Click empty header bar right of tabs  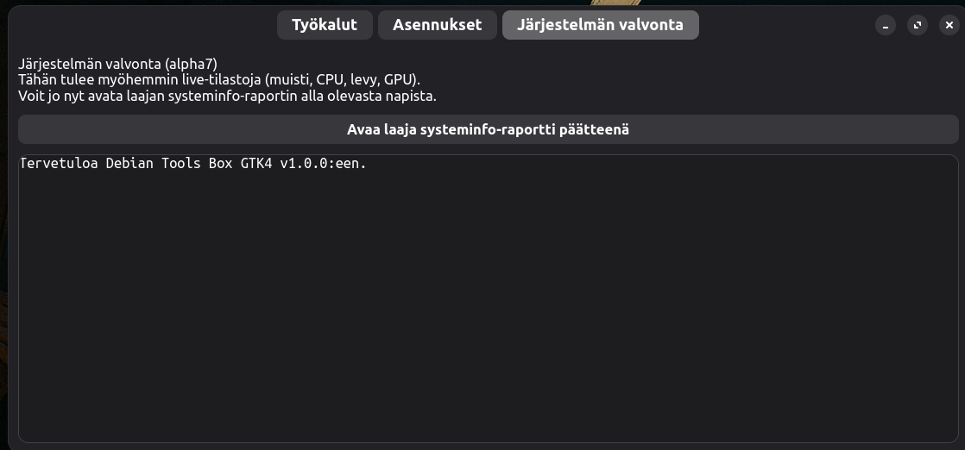click(785, 25)
